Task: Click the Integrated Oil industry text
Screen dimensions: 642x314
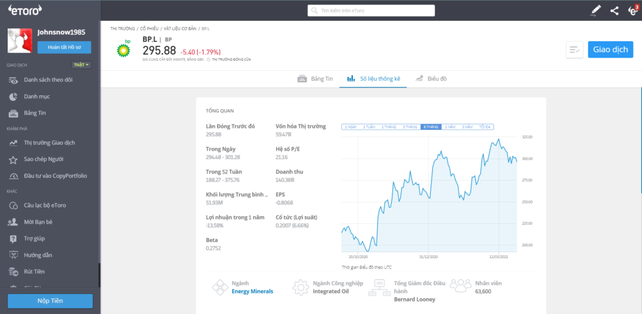Action: pyautogui.click(x=332, y=291)
